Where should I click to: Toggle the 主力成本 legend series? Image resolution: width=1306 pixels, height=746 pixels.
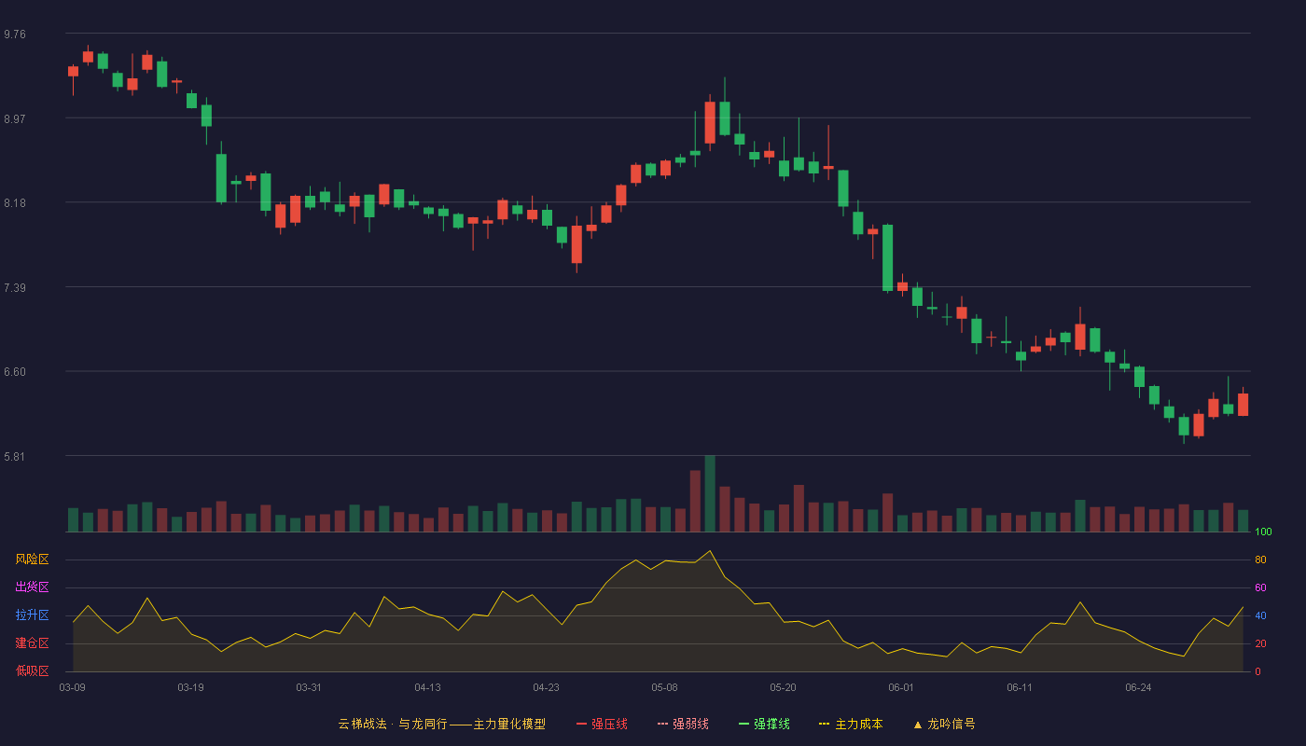[x=851, y=724]
